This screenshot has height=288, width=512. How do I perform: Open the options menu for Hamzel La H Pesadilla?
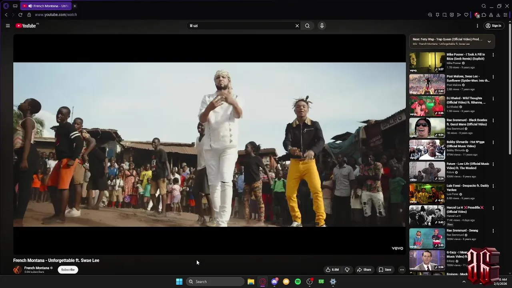coord(493,208)
